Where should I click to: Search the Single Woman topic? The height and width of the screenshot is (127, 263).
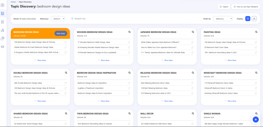coord(256,113)
